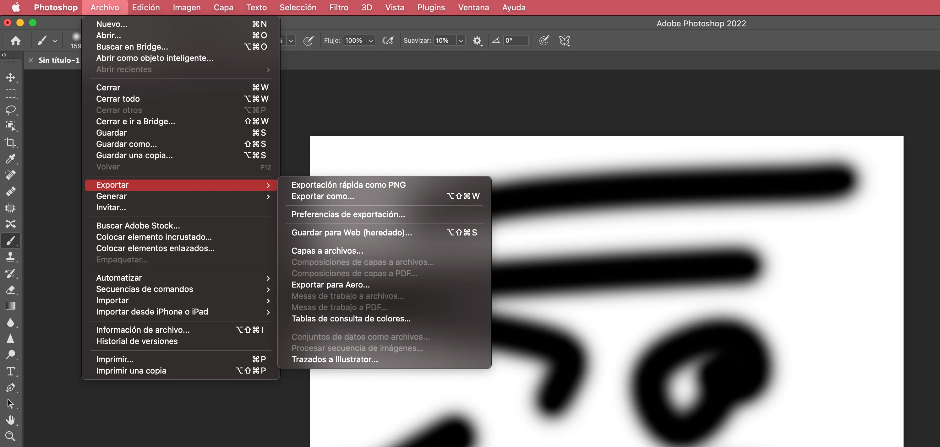Image resolution: width=940 pixels, height=447 pixels.
Task: Select the Zoom tool
Action: (x=10, y=436)
